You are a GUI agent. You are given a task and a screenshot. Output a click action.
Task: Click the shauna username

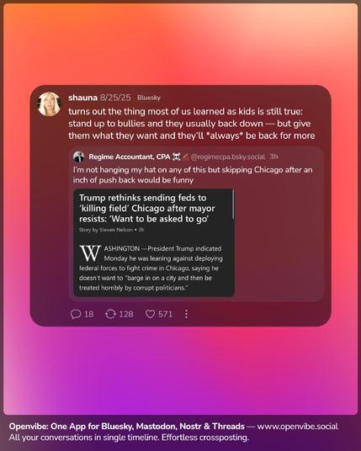coord(82,98)
